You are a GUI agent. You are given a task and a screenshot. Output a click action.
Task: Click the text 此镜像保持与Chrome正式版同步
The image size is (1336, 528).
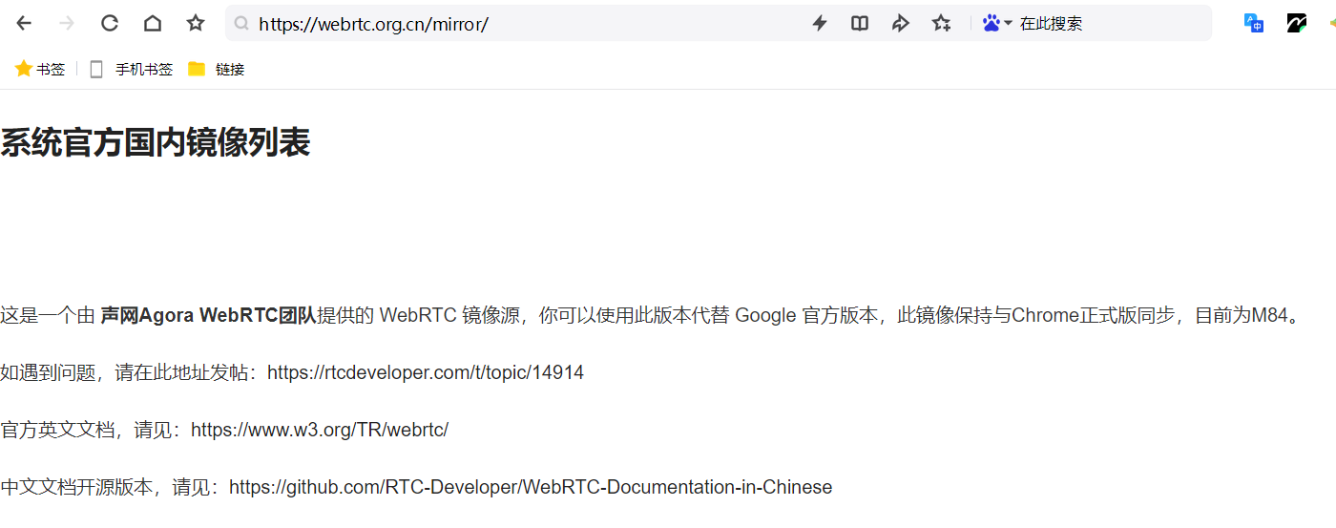coord(1035,315)
